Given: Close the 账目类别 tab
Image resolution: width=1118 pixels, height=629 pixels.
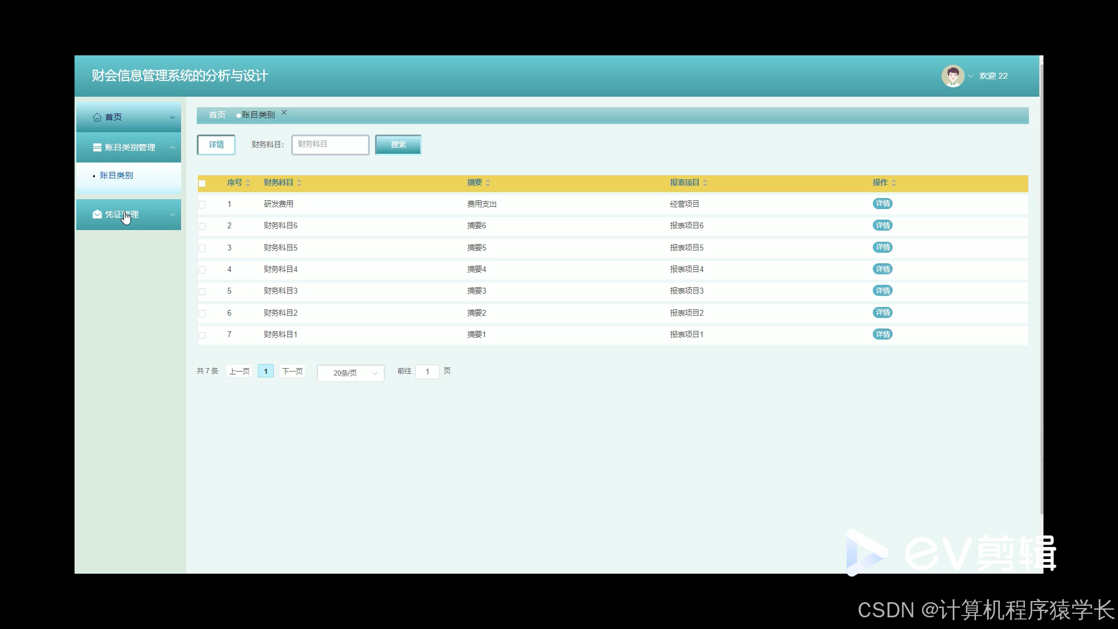Looking at the screenshot, I should point(284,113).
